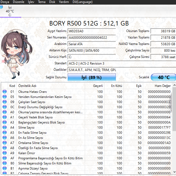Click the Özellikler field S.M.A.R.T., APM
The width and height of the screenshot is (176, 176).
(122, 70)
